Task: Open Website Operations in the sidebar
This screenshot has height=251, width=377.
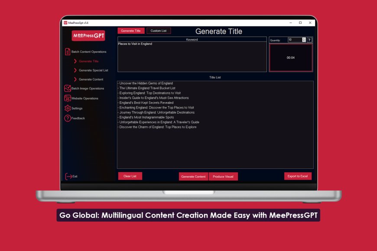Action: click(68, 98)
